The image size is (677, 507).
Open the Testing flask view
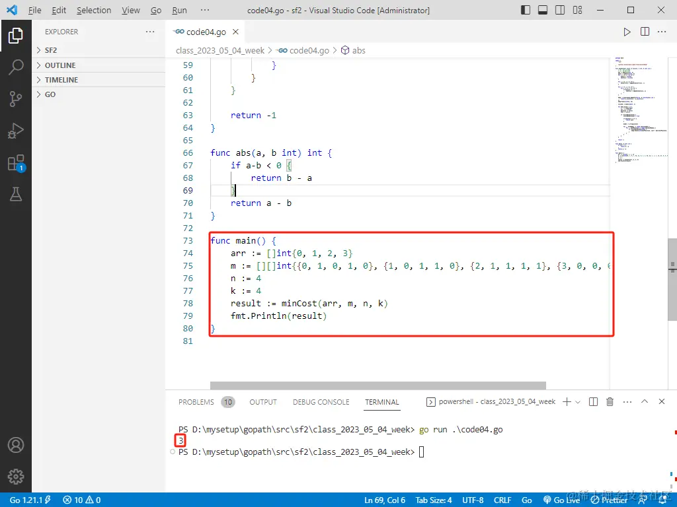(x=16, y=194)
